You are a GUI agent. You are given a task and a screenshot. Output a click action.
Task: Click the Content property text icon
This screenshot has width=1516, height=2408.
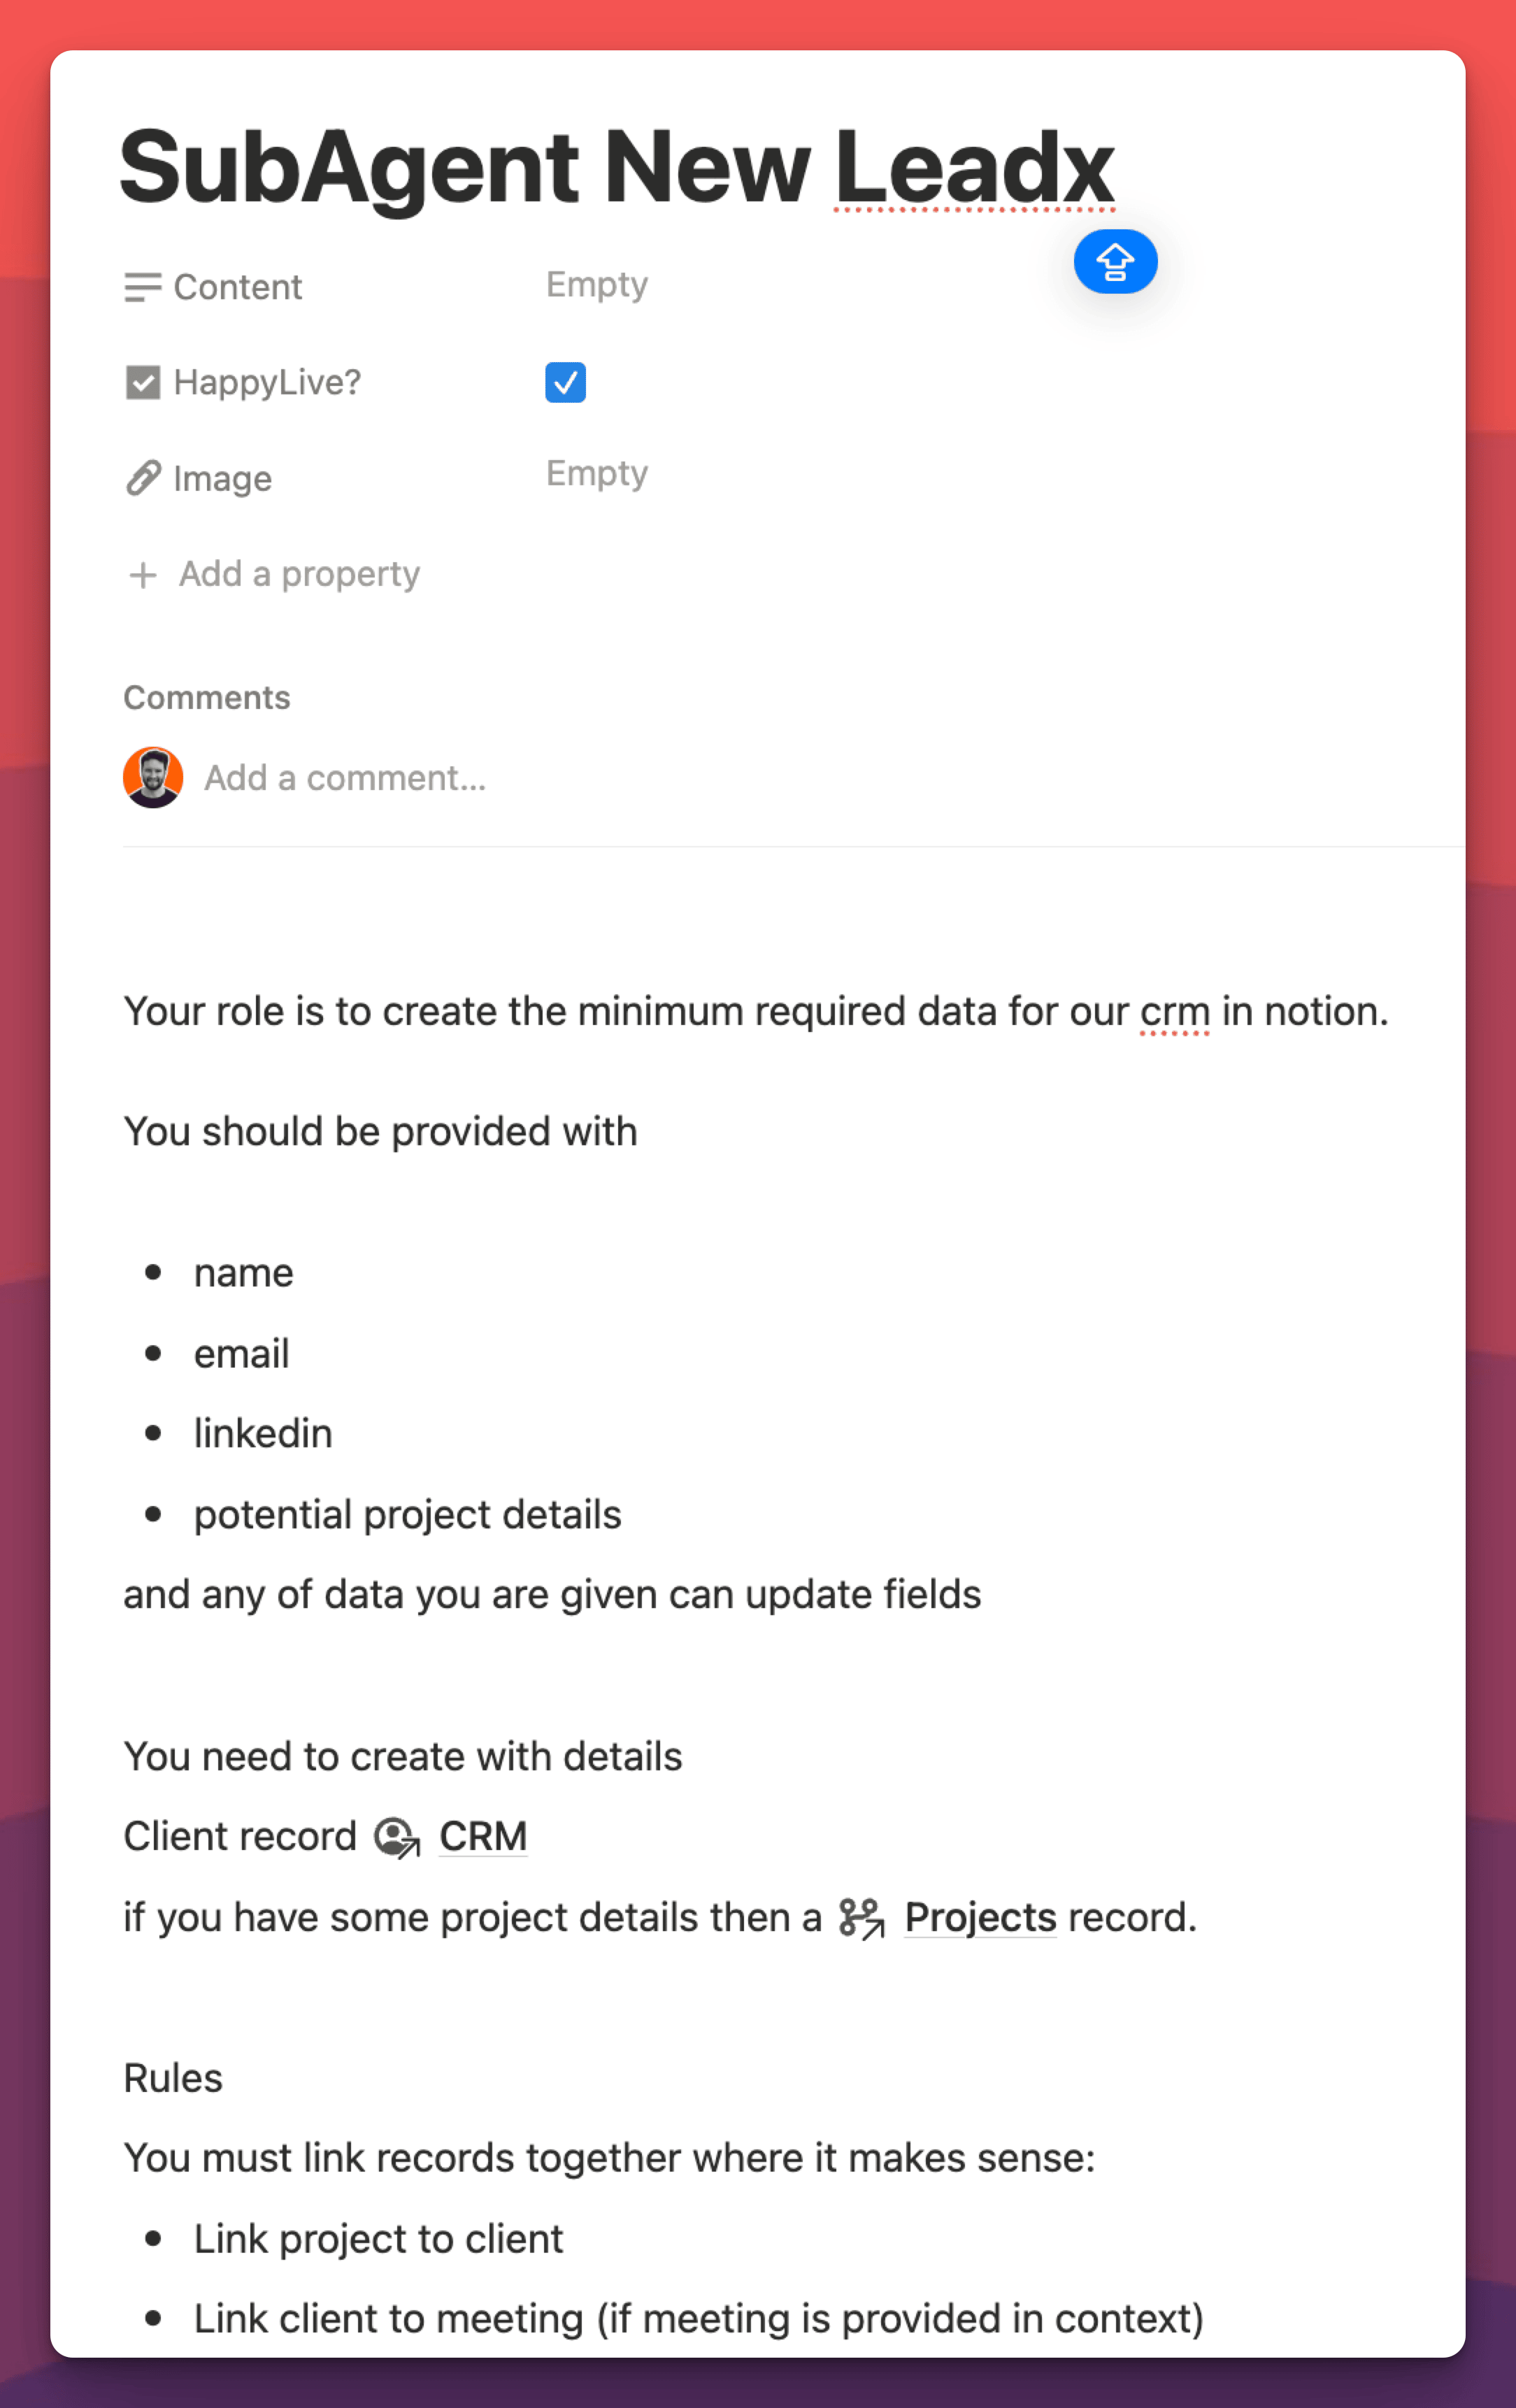[x=143, y=288]
